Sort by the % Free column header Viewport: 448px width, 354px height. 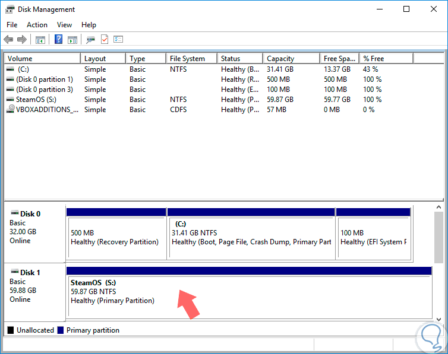386,59
